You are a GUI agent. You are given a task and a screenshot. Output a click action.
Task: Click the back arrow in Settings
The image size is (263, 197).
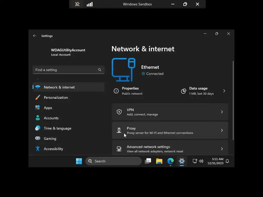(35, 36)
